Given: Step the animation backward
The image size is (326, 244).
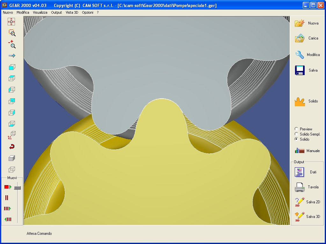Looking at the screenshot, I should (8, 219).
